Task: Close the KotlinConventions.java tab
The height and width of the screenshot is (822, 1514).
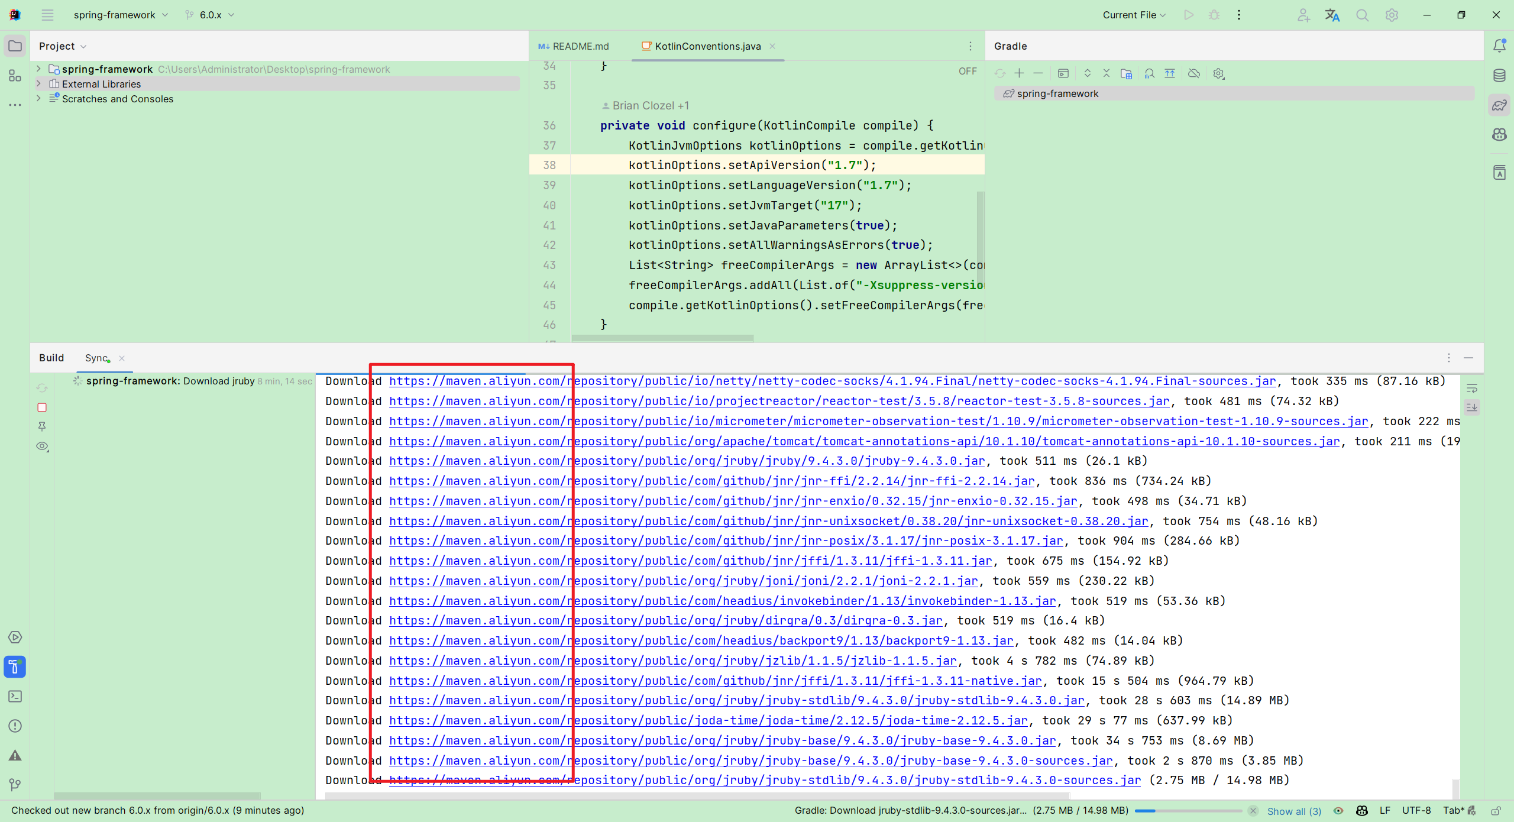Action: tap(772, 46)
